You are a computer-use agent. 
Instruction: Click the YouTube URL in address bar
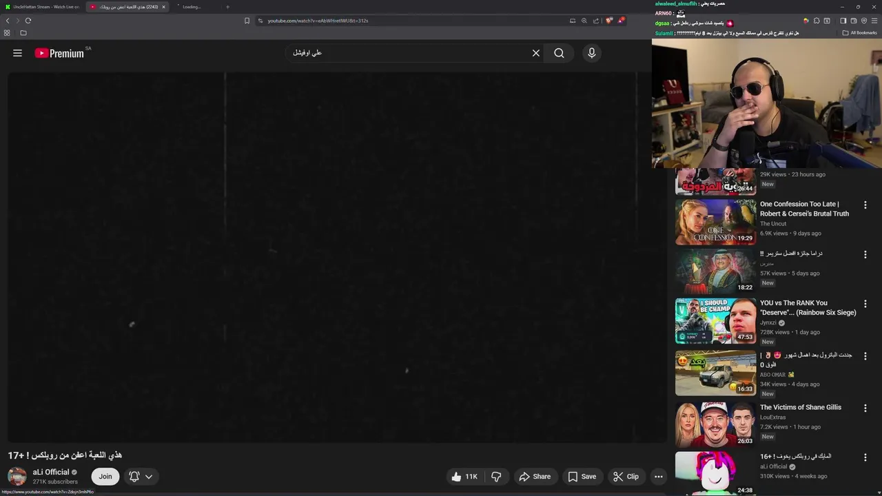pyautogui.click(x=318, y=21)
